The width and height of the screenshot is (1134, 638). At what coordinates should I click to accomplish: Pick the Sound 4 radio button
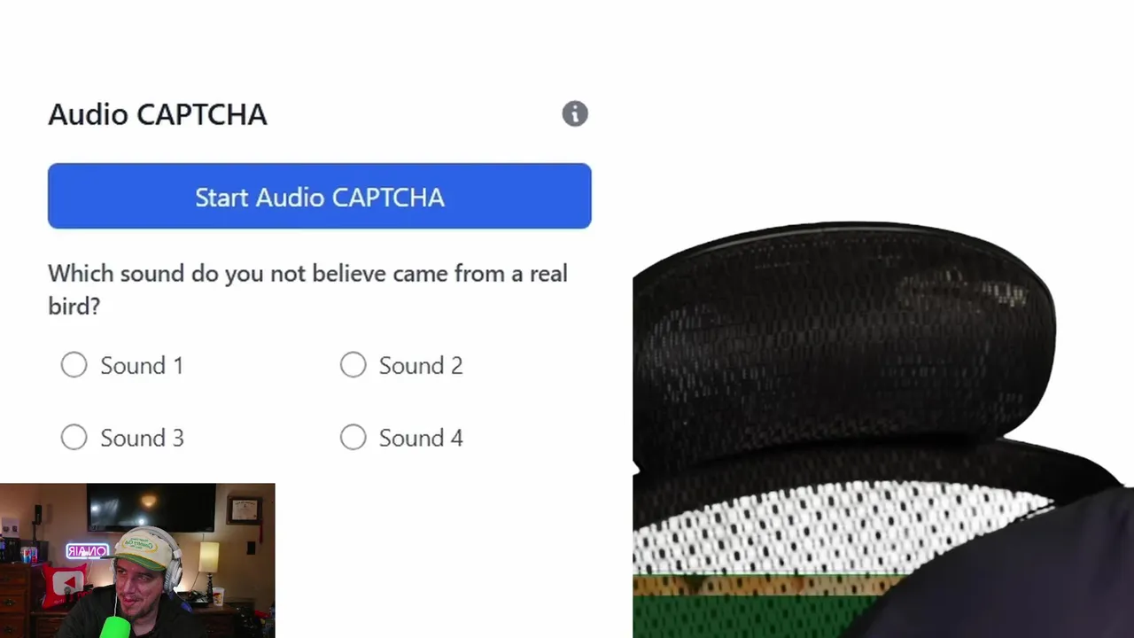coord(353,438)
